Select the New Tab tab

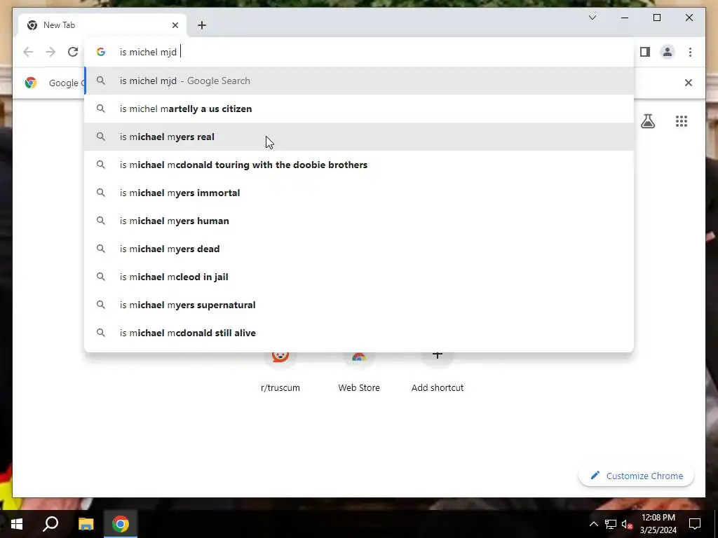pos(102,25)
